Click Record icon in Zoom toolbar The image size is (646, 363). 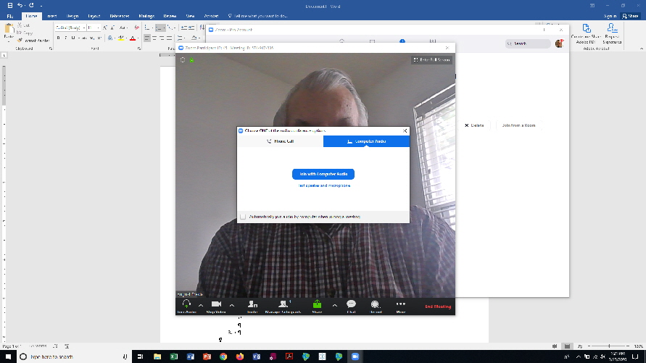point(375,304)
